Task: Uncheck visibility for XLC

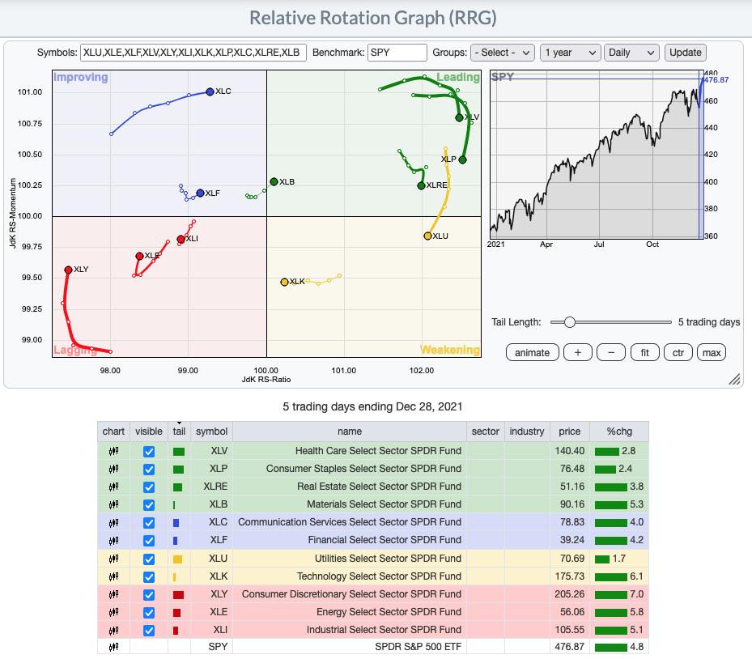Action: [149, 523]
